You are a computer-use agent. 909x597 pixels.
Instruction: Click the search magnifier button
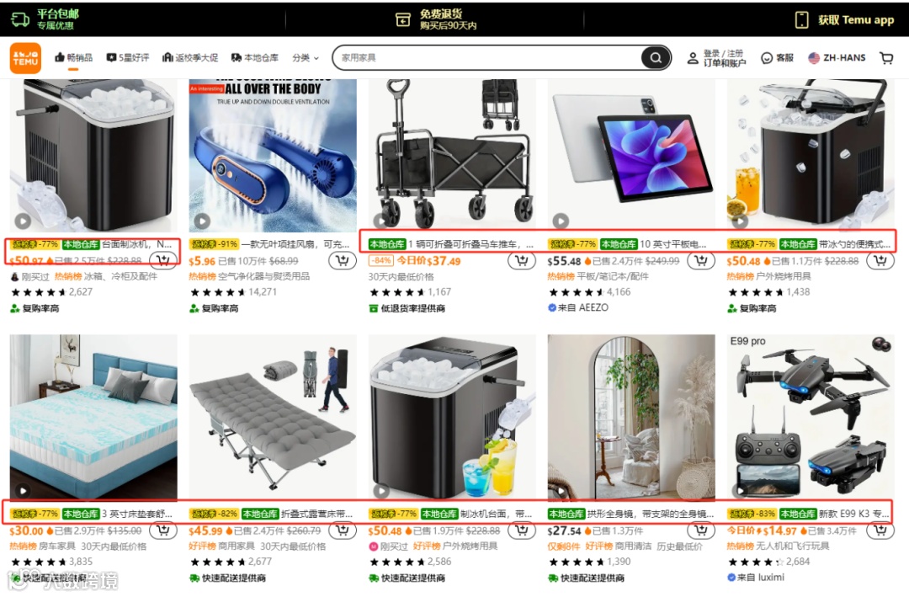656,57
